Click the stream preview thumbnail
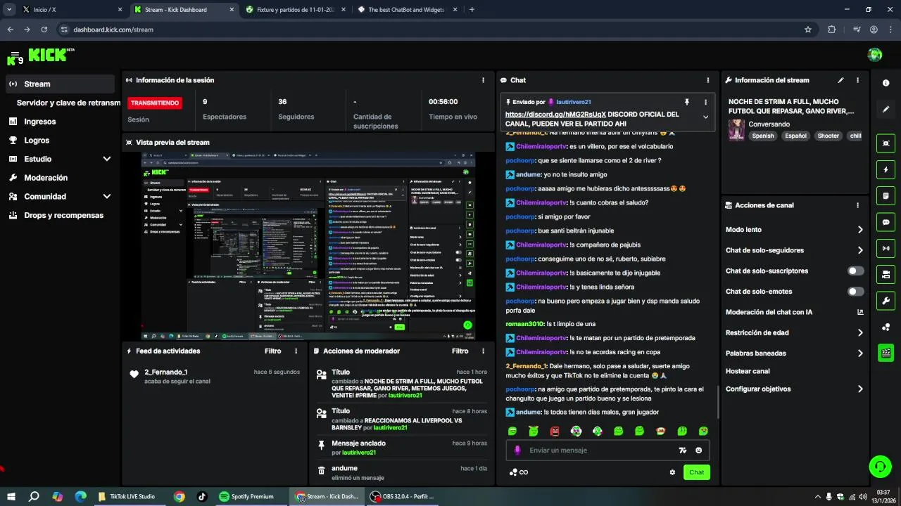The width and height of the screenshot is (901, 506). [x=309, y=246]
